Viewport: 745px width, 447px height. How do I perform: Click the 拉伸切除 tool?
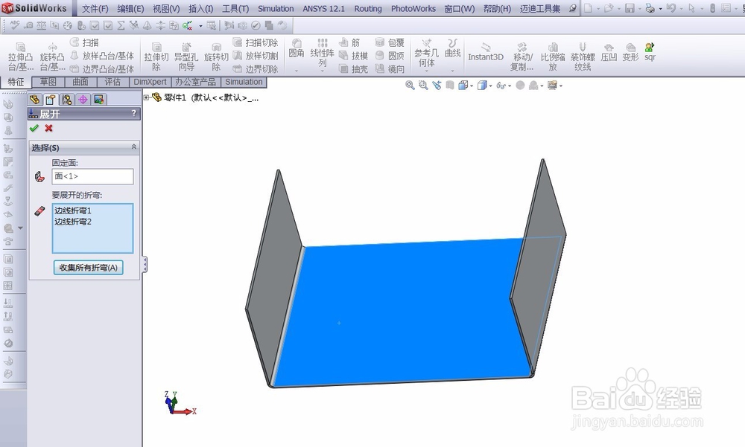pos(156,57)
